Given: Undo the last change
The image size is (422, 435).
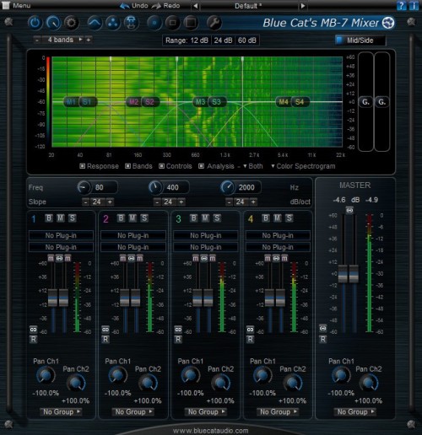Looking at the screenshot, I should pyautogui.click(x=134, y=6).
